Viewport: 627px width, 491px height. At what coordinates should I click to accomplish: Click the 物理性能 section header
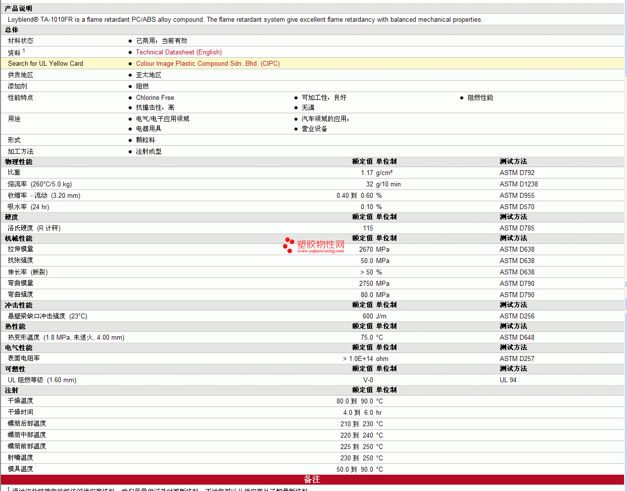pos(18,162)
